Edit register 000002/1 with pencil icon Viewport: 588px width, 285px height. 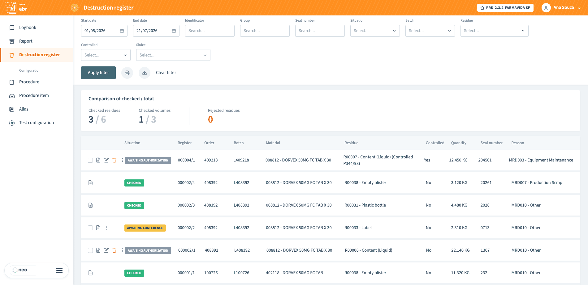106,250
